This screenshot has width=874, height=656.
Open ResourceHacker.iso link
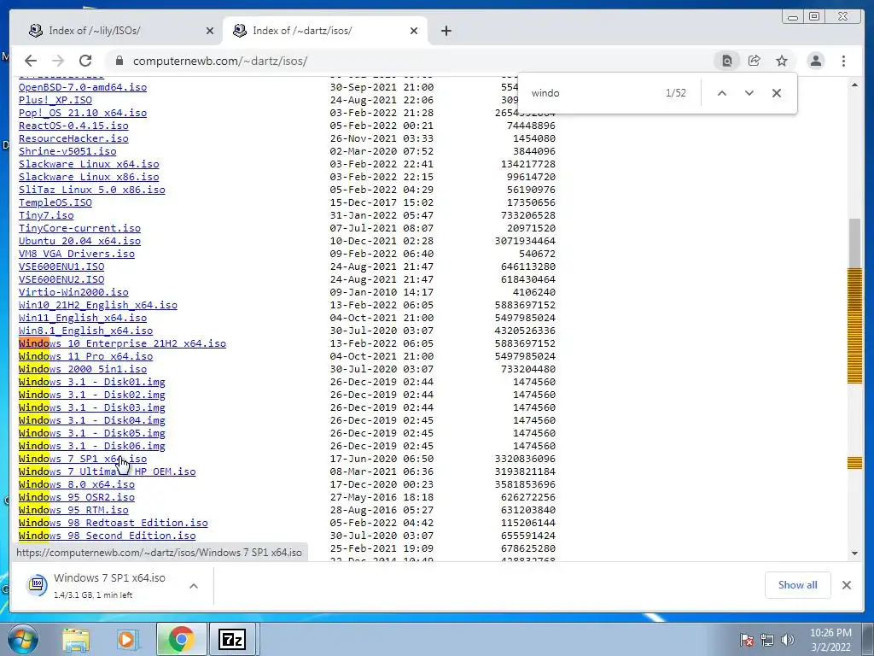(73, 139)
